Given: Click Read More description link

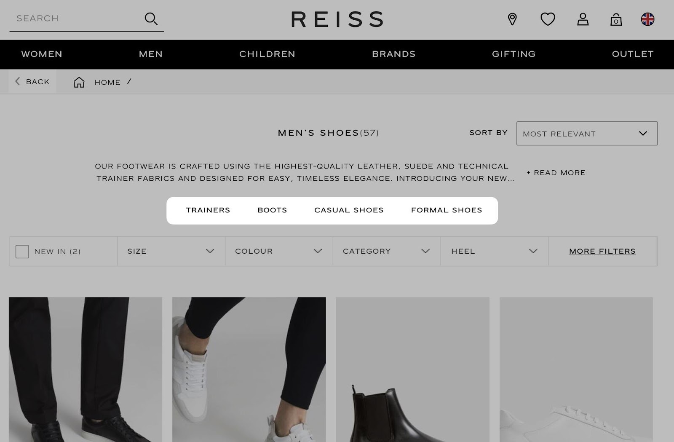Looking at the screenshot, I should coord(556,173).
